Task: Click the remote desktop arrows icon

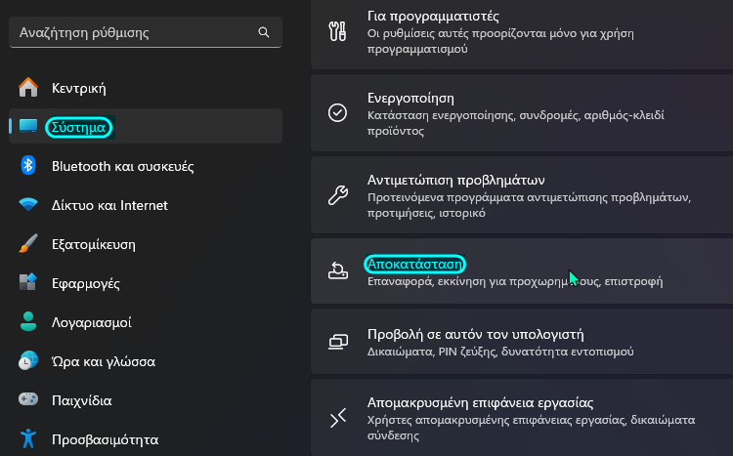Action: coord(337,418)
